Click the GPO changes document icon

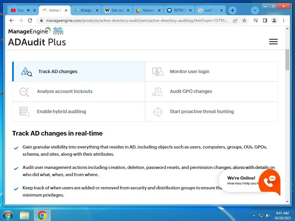158,92
